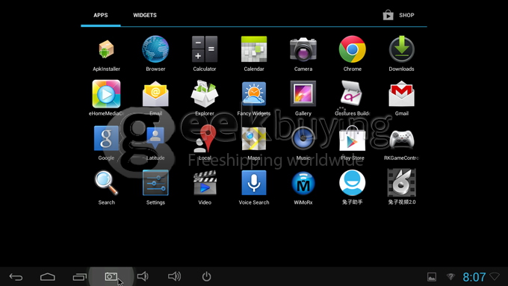Viewport: 508px width, 286px height.
Task: Open Gestures Builder app
Action: point(353,93)
